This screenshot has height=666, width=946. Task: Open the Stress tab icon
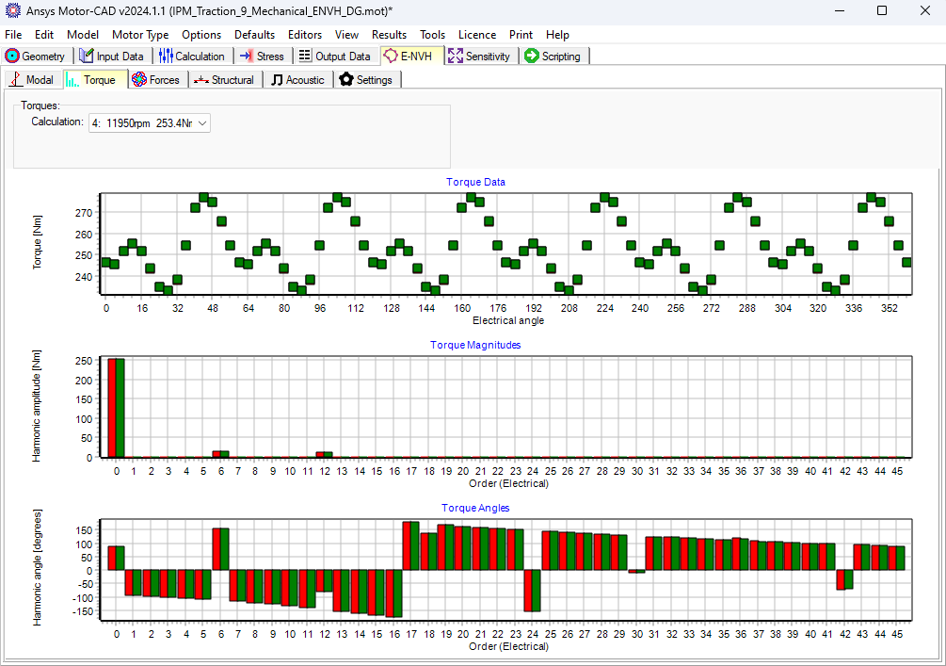[246, 57]
